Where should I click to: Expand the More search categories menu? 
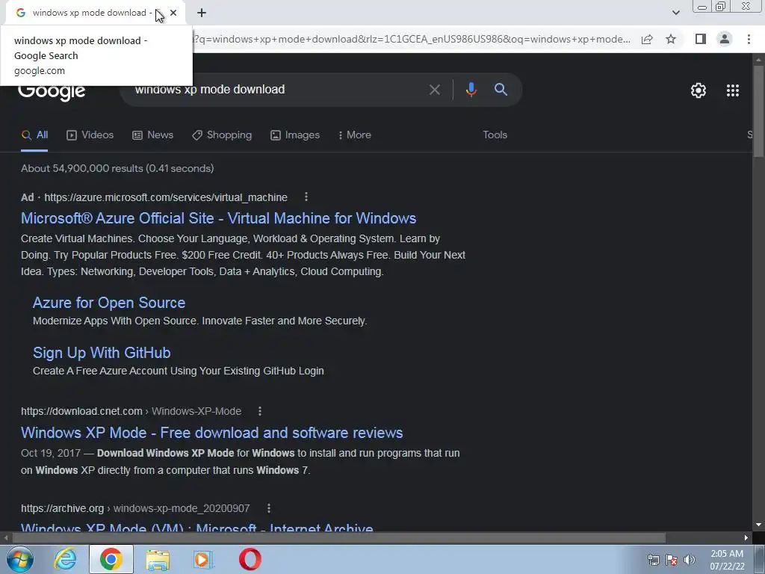[355, 135]
